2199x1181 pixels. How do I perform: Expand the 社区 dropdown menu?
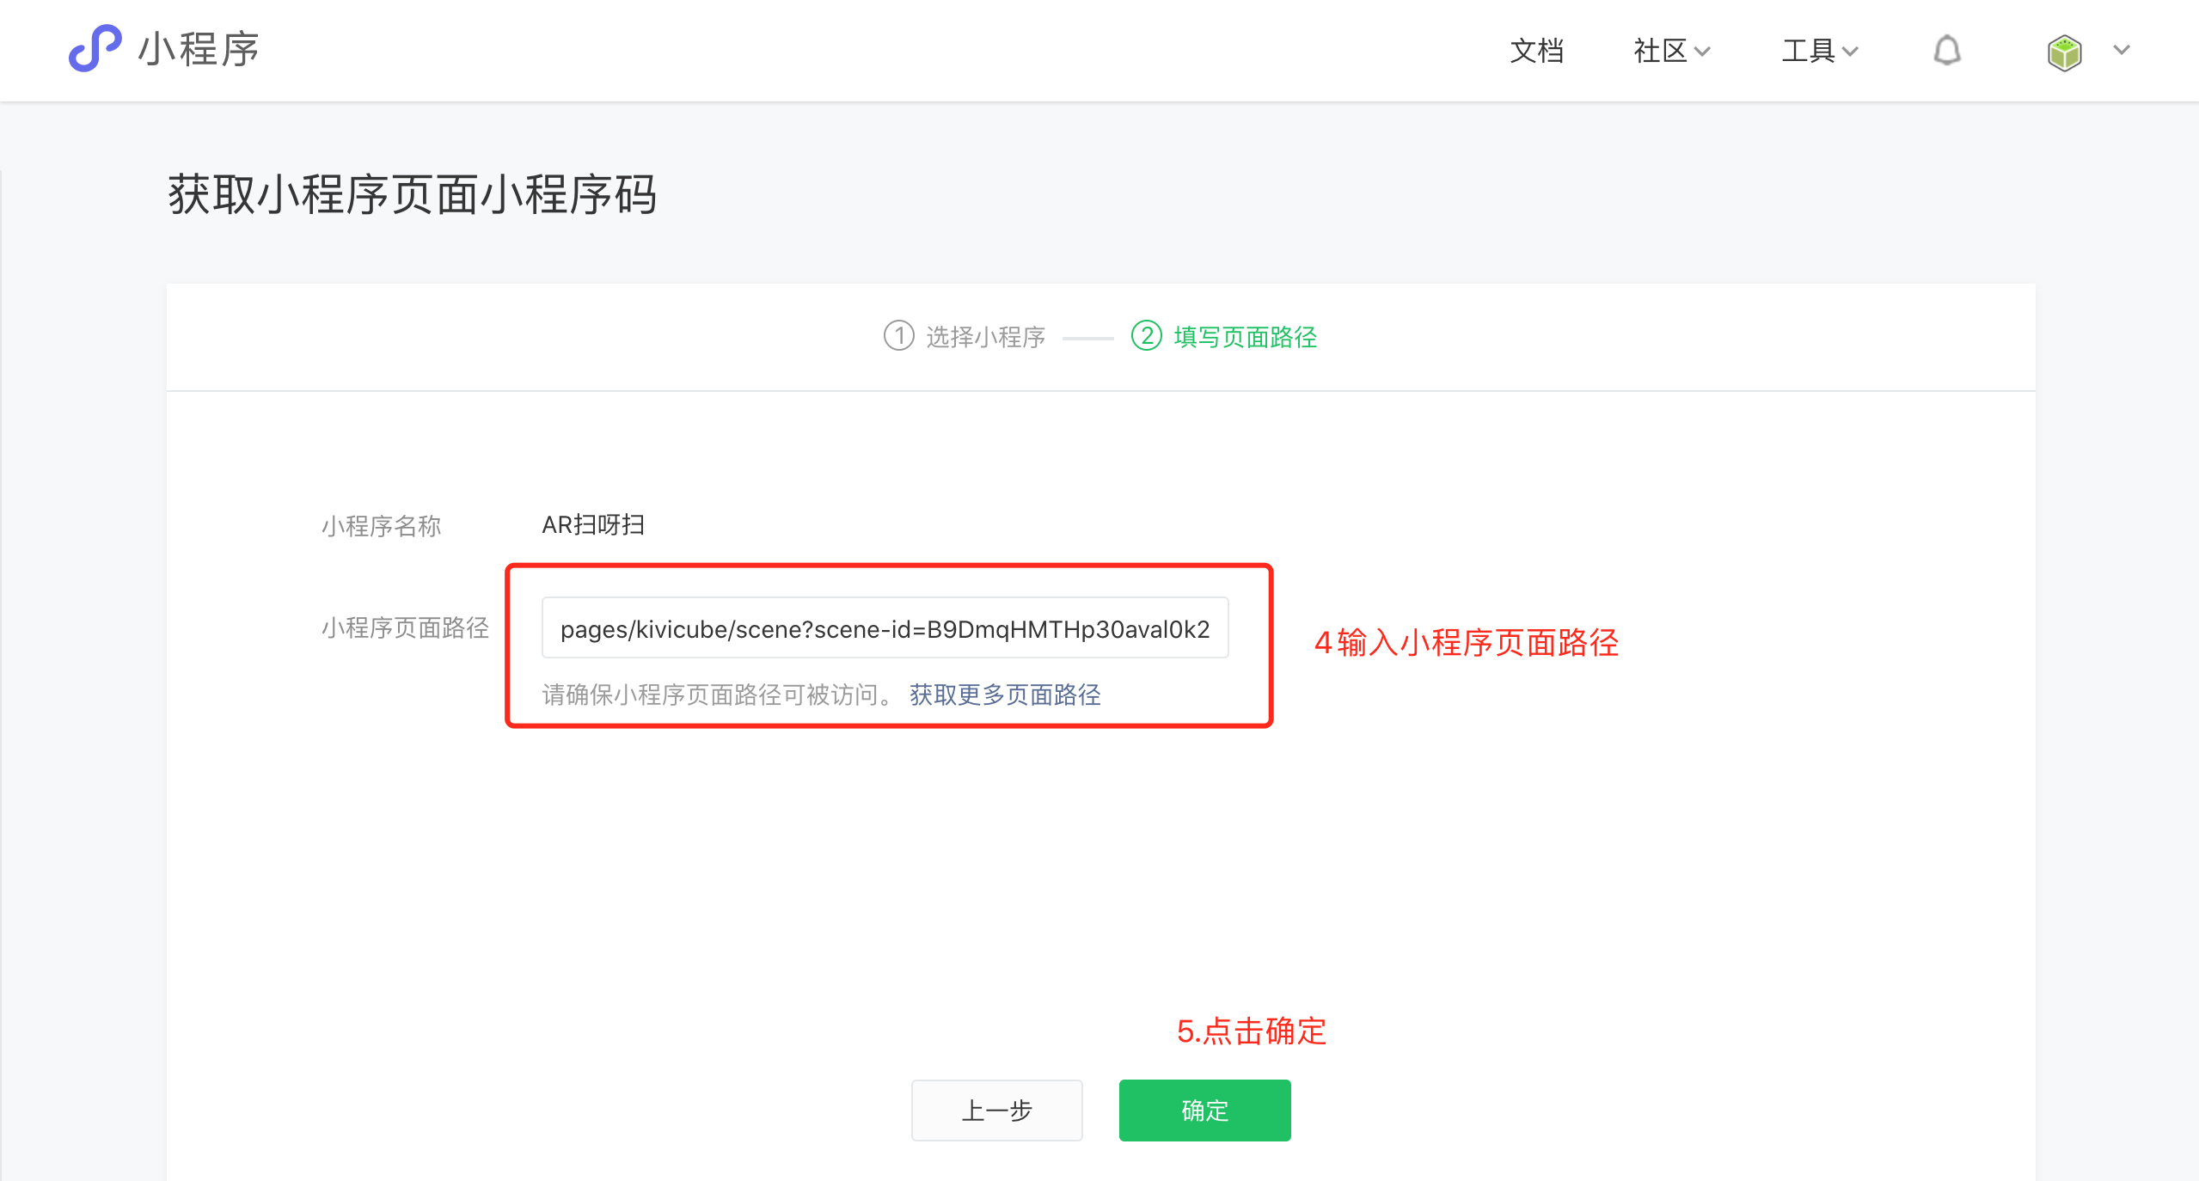[1671, 51]
